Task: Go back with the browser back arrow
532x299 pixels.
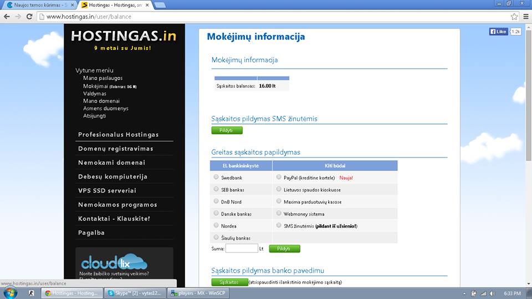Action: click(x=7, y=16)
